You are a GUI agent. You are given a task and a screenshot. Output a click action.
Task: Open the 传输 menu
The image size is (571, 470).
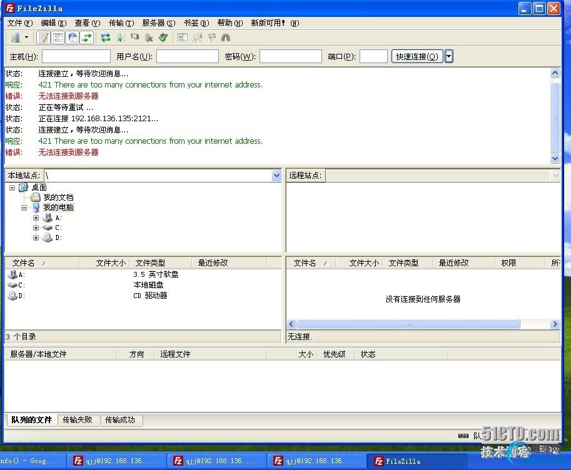pyautogui.click(x=121, y=23)
